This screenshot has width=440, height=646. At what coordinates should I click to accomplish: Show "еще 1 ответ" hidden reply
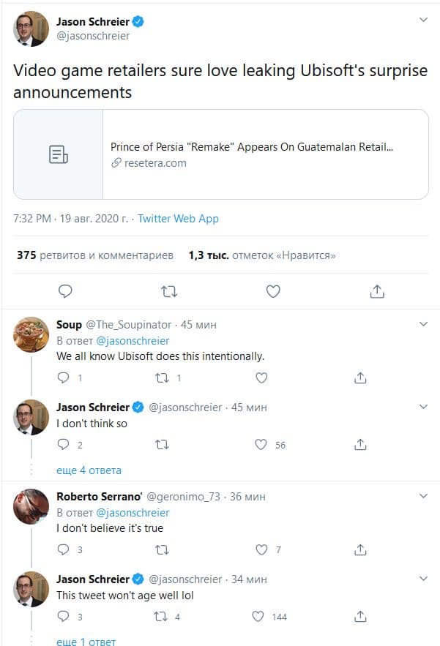[x=86, y=642]
